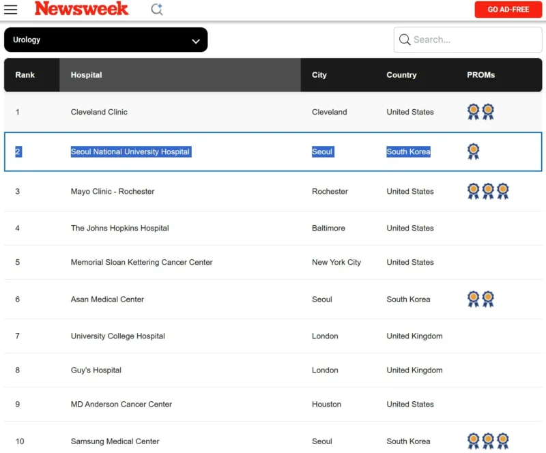Click the Newsweek logo
Image resolution: width=546 pixels, height=453 pixels.
(81, 9)
